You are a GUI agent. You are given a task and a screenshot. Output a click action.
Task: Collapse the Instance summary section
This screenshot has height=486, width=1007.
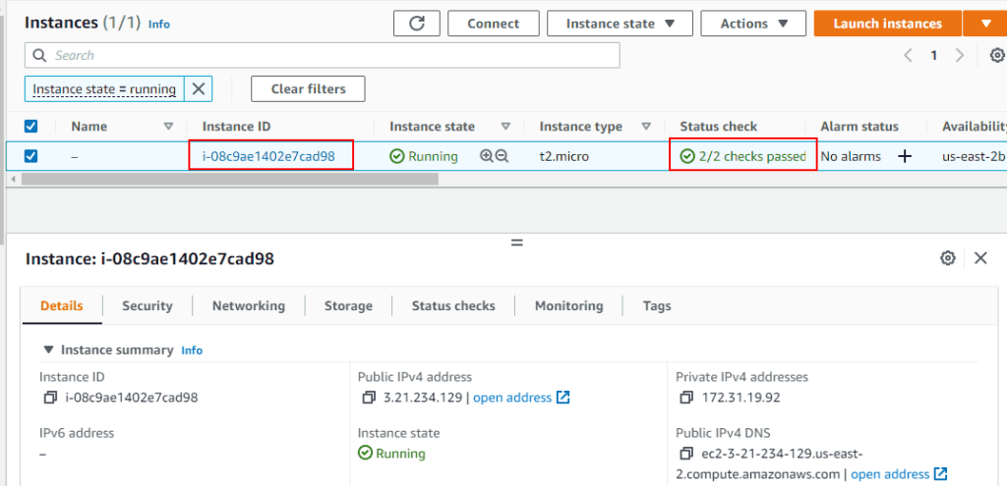(48, 350)
